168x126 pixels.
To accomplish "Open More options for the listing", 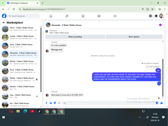I will pyautogui.click(x=134, y=37).
